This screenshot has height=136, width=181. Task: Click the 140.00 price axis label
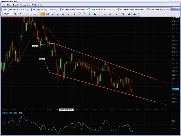[175, 64]
